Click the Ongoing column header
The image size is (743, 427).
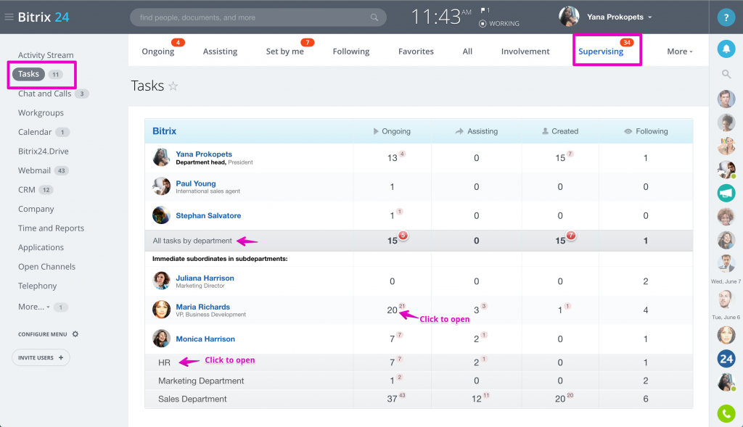[x=392, y=131]
